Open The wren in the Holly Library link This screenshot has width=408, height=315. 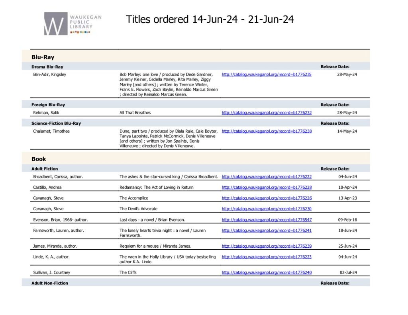267,257
